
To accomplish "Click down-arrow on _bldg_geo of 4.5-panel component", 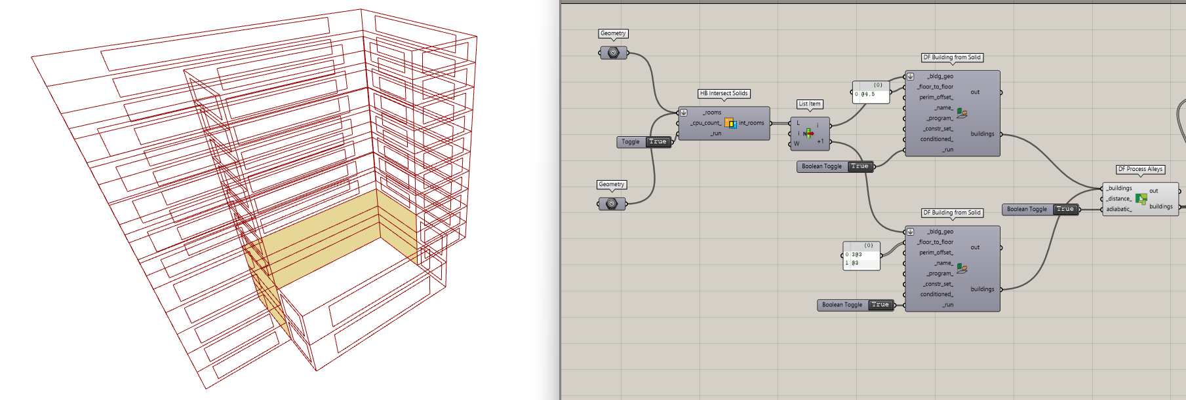I will [910, 77].
